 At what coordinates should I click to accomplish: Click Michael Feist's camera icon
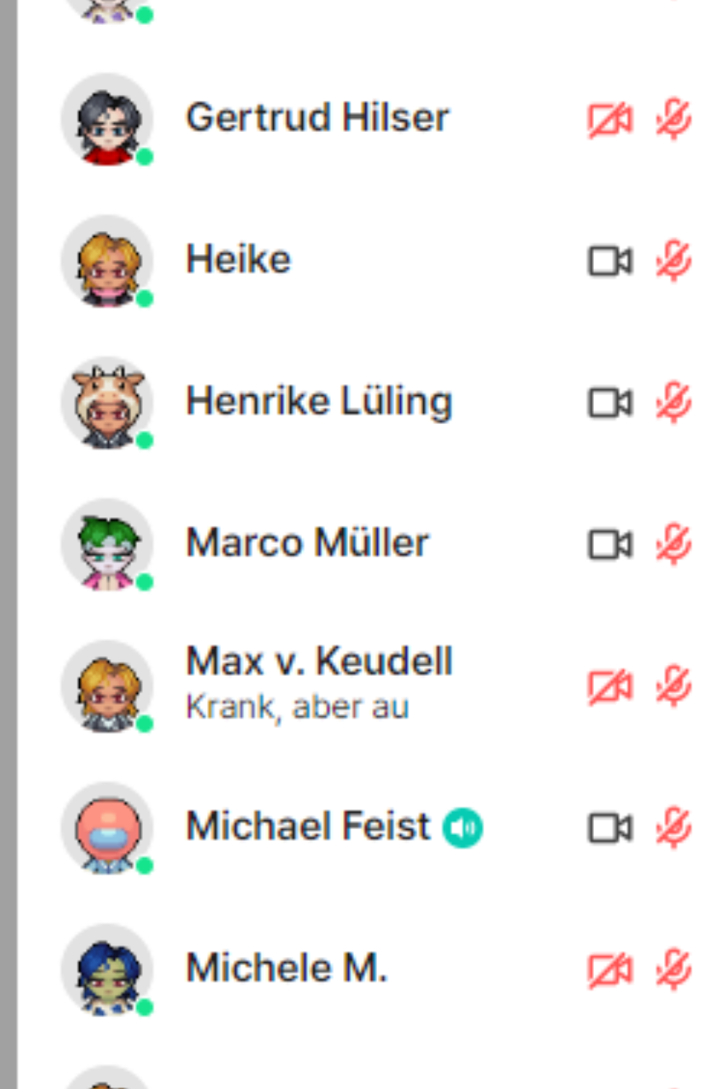610,829
